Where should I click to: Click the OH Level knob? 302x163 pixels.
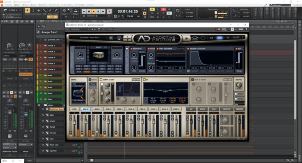pos(80,55)
